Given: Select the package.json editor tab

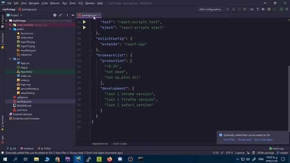Looking at the screenshot, I should tap(89, 15).
